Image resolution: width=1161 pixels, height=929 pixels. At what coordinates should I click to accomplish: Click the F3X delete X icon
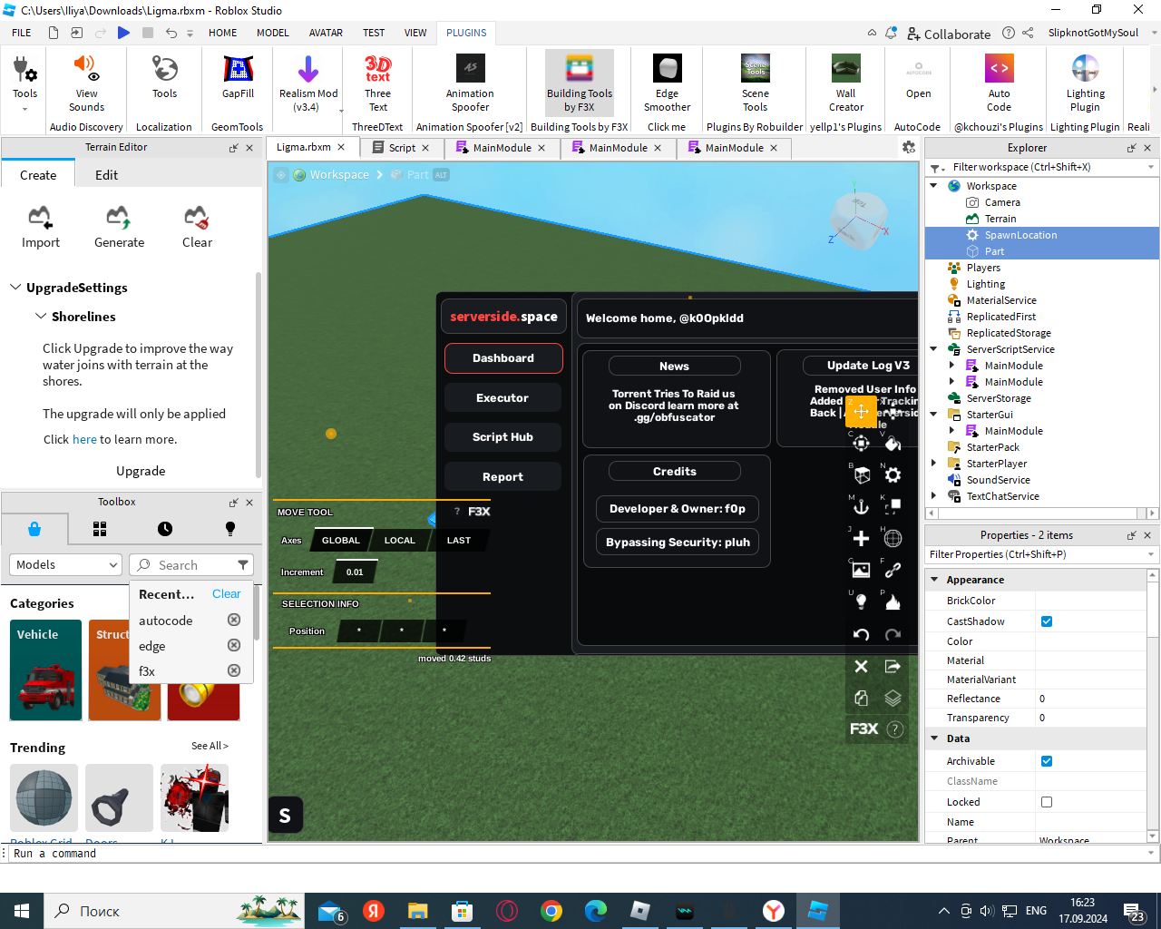[861, 666]
